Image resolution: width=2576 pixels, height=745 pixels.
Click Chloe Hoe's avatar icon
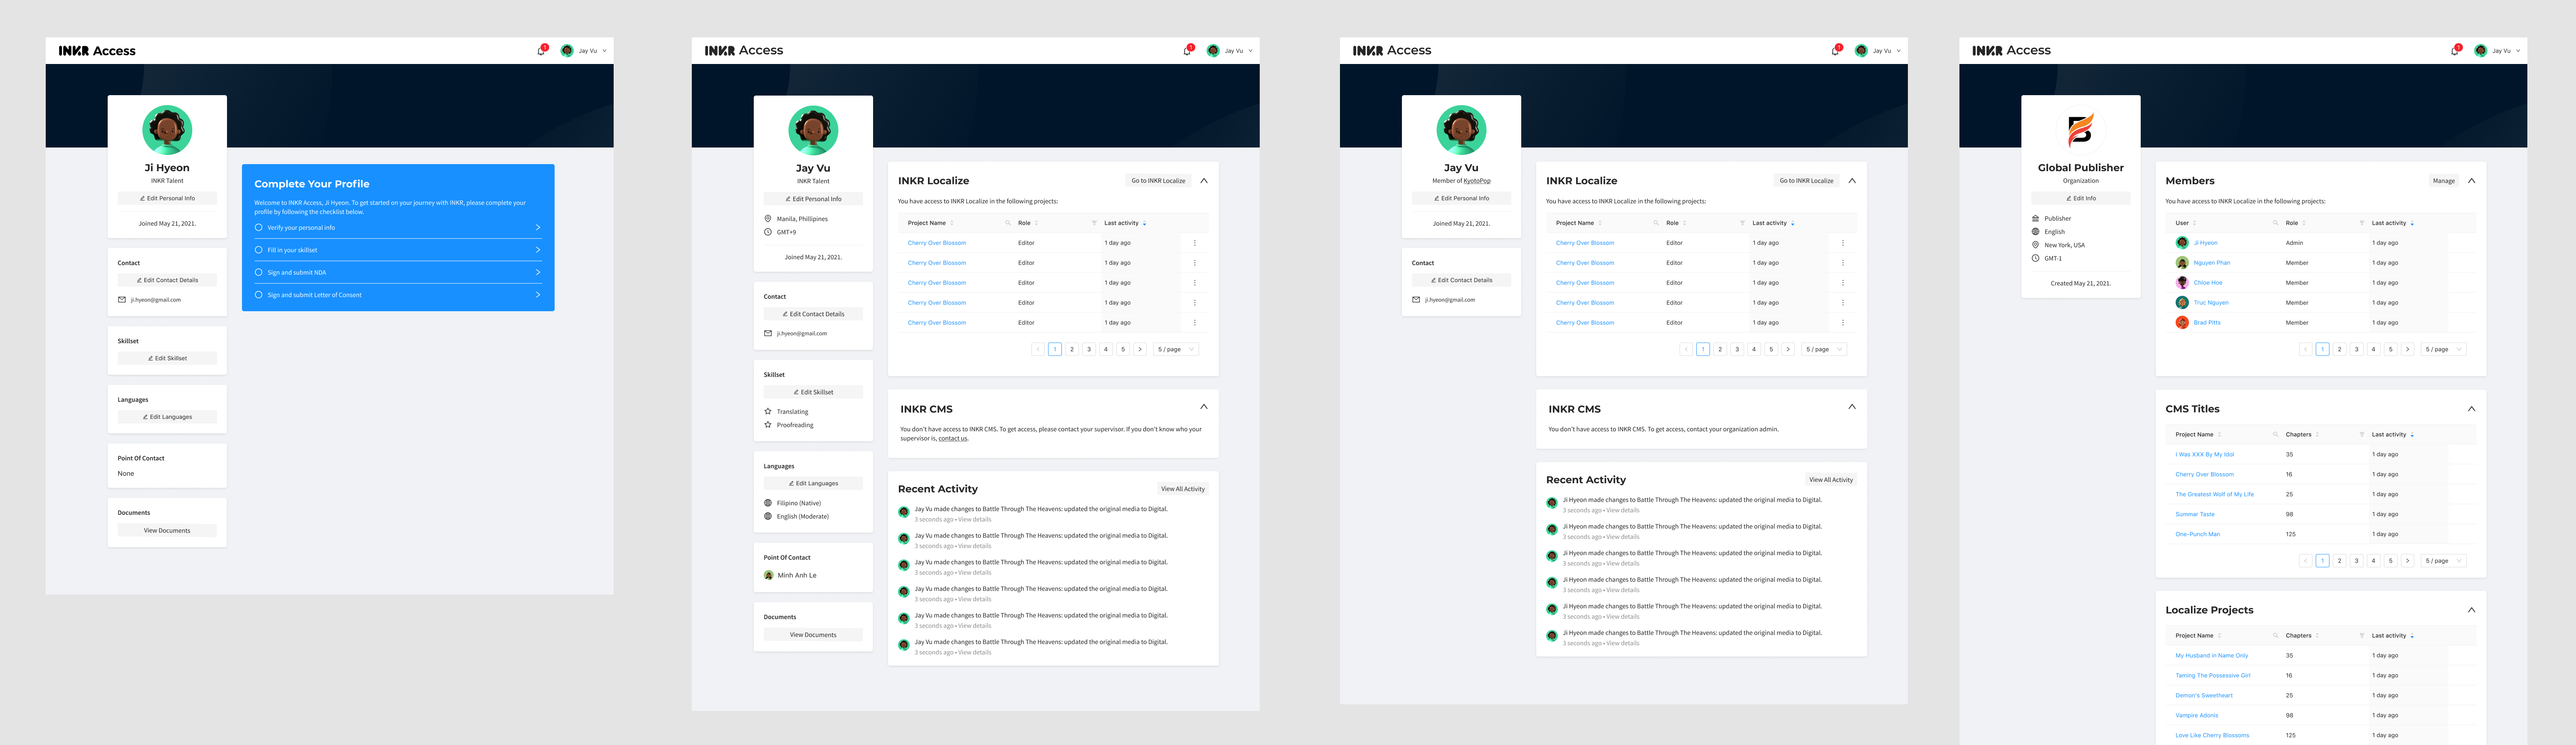2182,283
